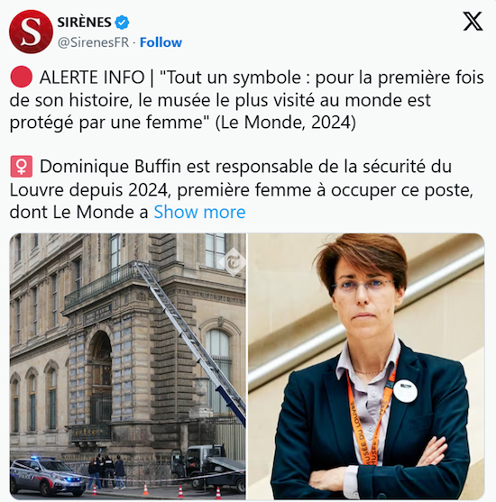Open the @SirenesFR handle link

click(x=93, y=42)
